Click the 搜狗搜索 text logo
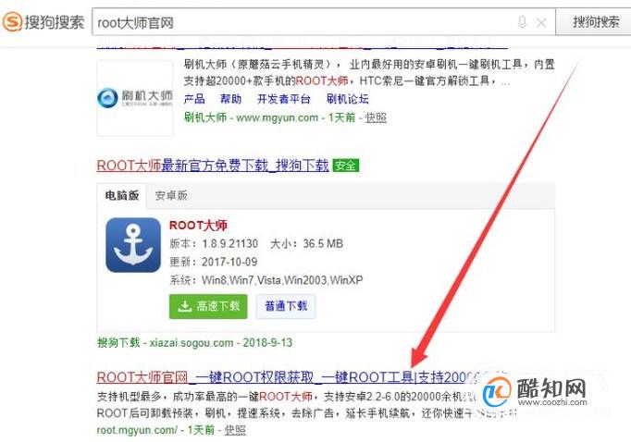 pyautogui.click(x=55, y=22)
